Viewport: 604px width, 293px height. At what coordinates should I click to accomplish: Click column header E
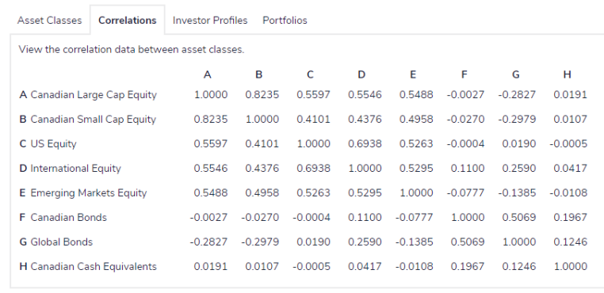(413, 74)
